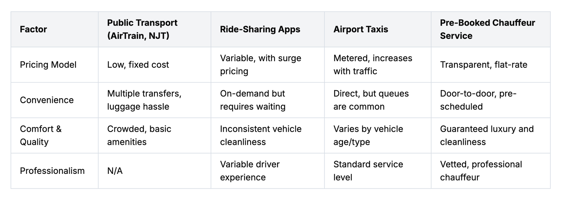Viewport: 561px width, 201px height.
Task: Select the Airport Taxis header cell
Action: pos(378,30)
